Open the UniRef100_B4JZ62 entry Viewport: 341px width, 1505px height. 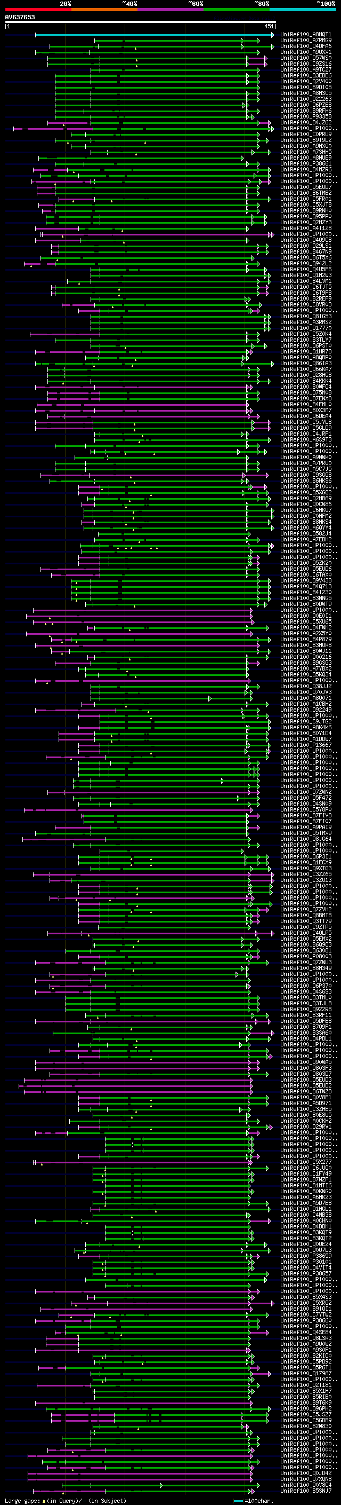click(x=306, y=122)
